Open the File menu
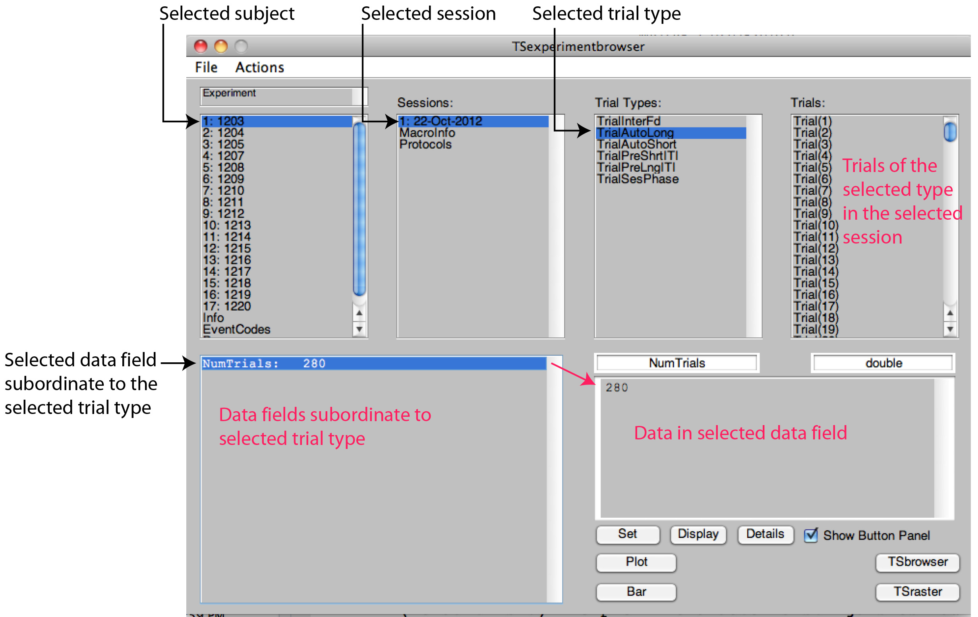The height and width of the screenshot is (617, 978). point(206,68)
